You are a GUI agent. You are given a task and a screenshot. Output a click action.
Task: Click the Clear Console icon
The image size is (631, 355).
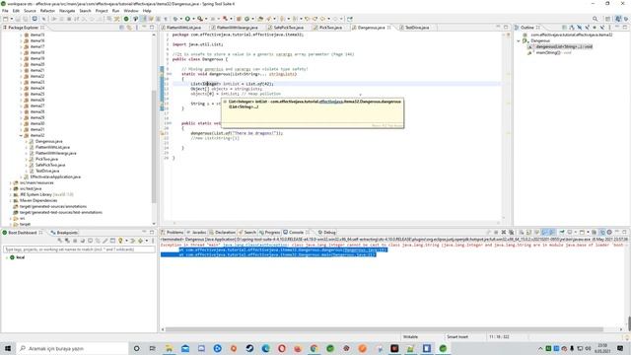tap(521, 233)
